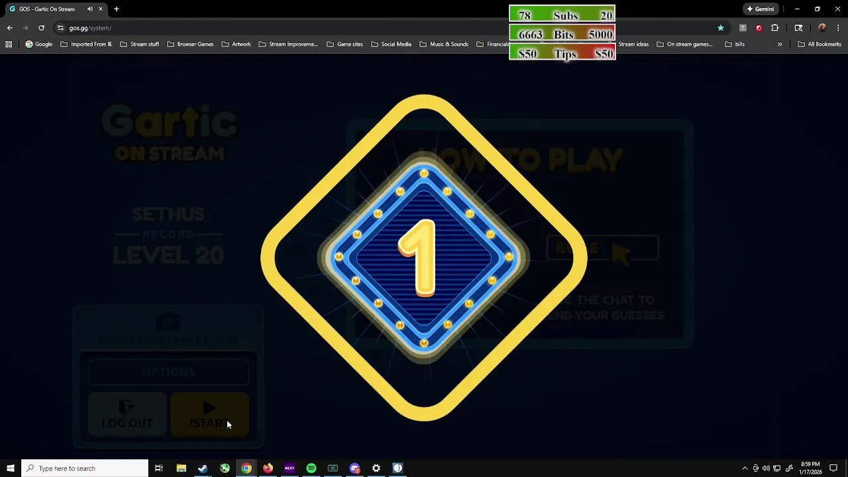Click the browser forward arrow
The image size is (848, 477).
tap(25, 28)
